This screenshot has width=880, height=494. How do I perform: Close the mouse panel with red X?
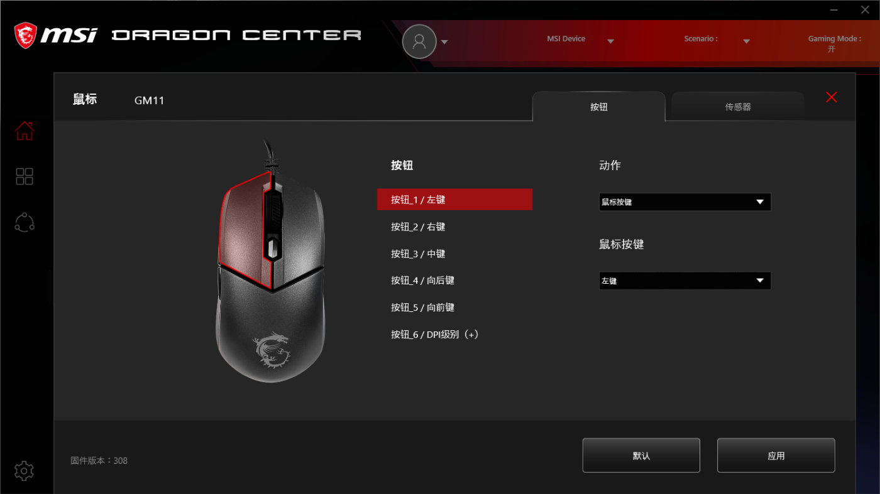(832, 97)
